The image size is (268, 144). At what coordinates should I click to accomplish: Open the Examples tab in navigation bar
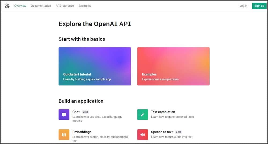click(85, 6)
